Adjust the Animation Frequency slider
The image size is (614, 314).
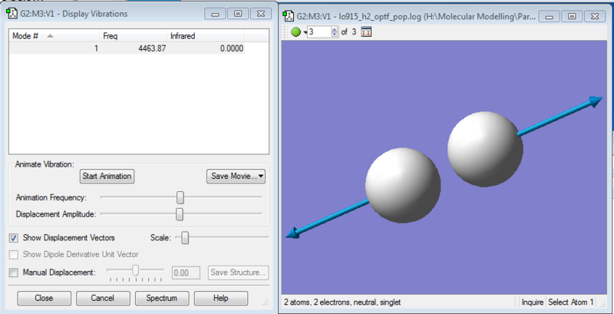(180, 198)
